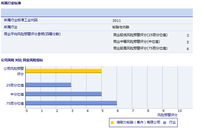
Task: Click the industry code value 3011
Action: [x=116, y=21]
